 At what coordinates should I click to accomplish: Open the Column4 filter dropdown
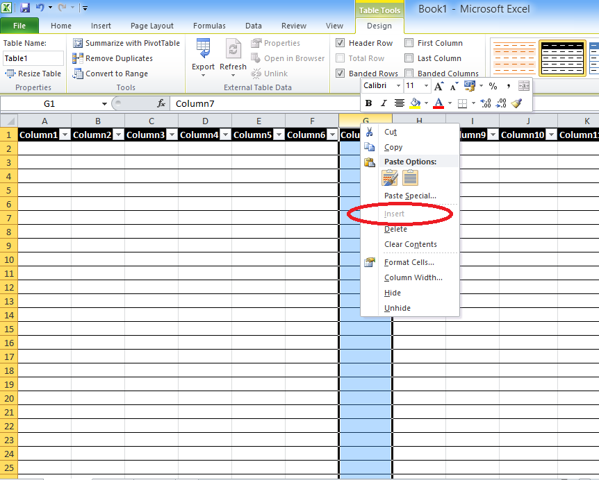pos(226,135)
